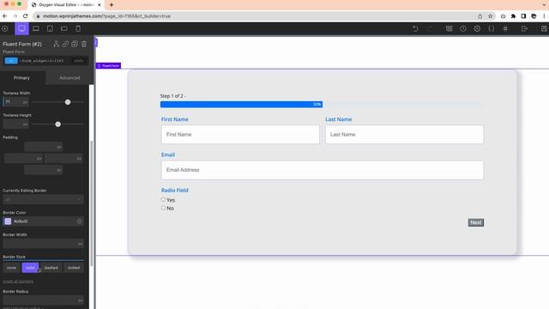The width and height of the screenshot is (549, 309).
Task: Switch to the page-width viewport icon
Action: 36,28
